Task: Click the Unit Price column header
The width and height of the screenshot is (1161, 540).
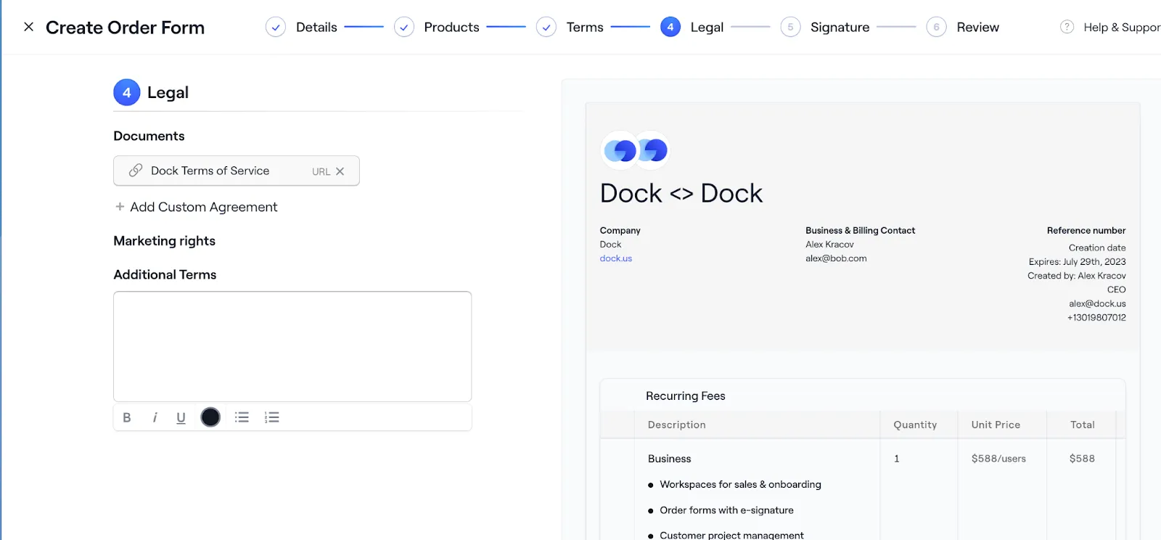Action: pos(996,425)
